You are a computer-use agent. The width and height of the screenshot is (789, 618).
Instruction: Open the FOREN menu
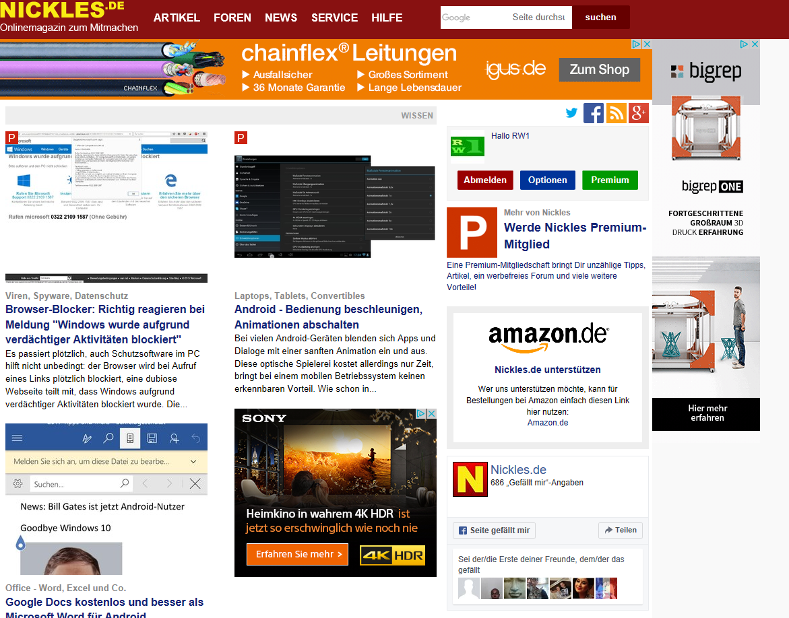coord(232,18)
